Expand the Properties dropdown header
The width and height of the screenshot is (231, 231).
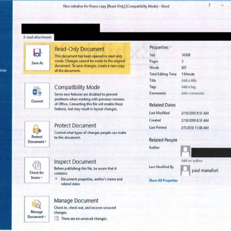160,47
